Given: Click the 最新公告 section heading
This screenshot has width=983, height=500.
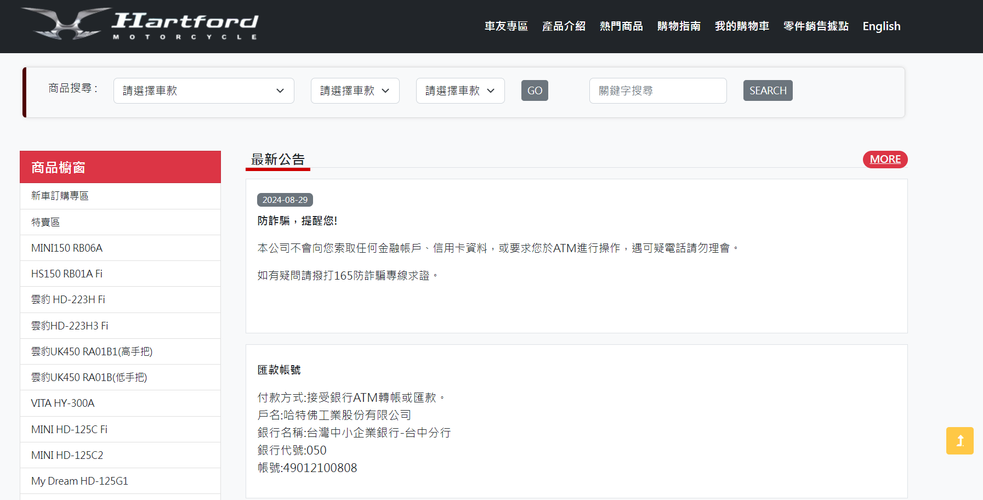Looking at the screenshot, I should 278,160.
